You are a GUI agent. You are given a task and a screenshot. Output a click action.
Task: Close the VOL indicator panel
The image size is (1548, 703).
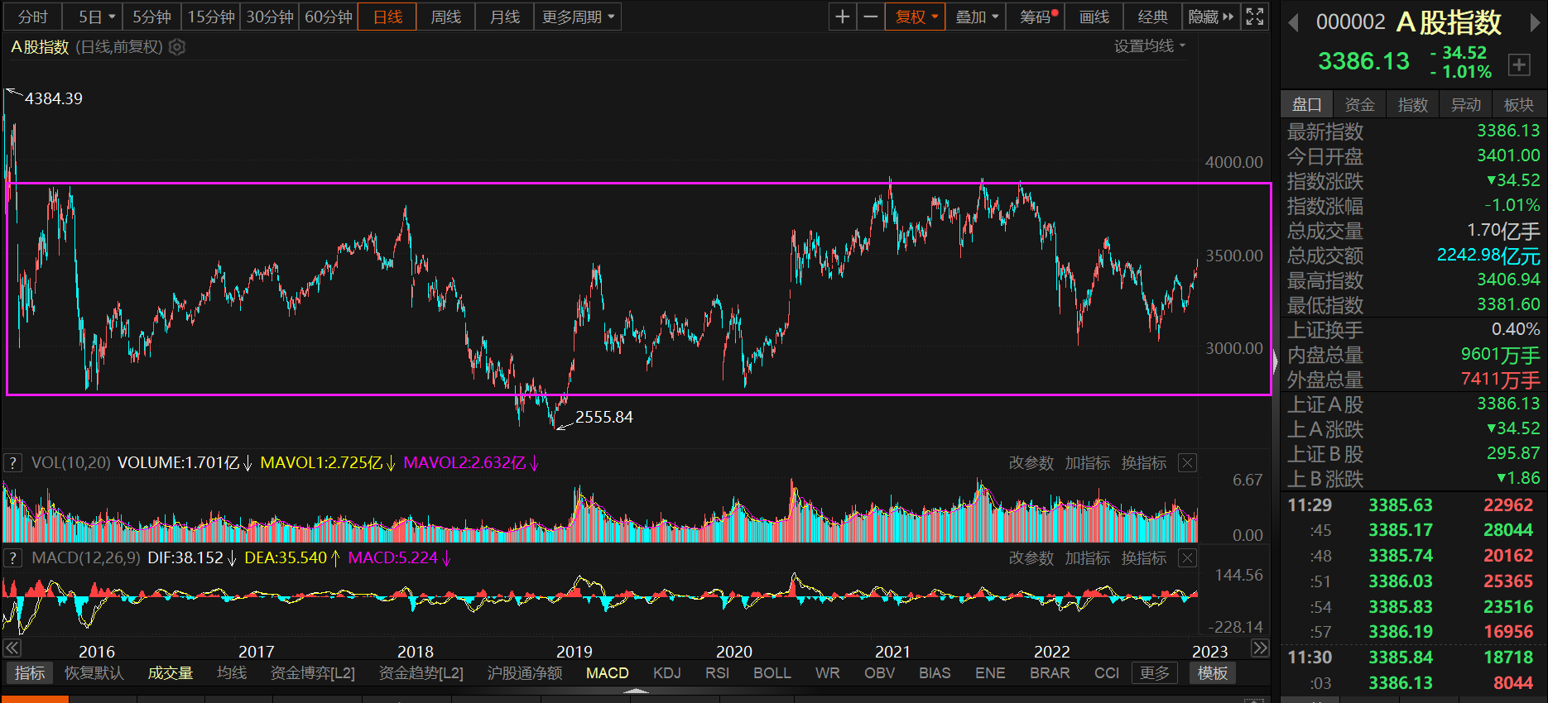click(1187, 463)
